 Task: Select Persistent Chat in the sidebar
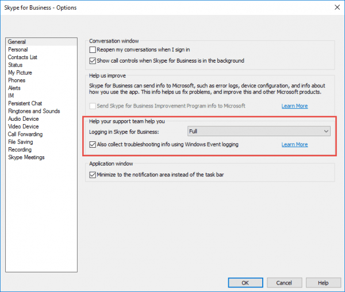coord(25,103)
